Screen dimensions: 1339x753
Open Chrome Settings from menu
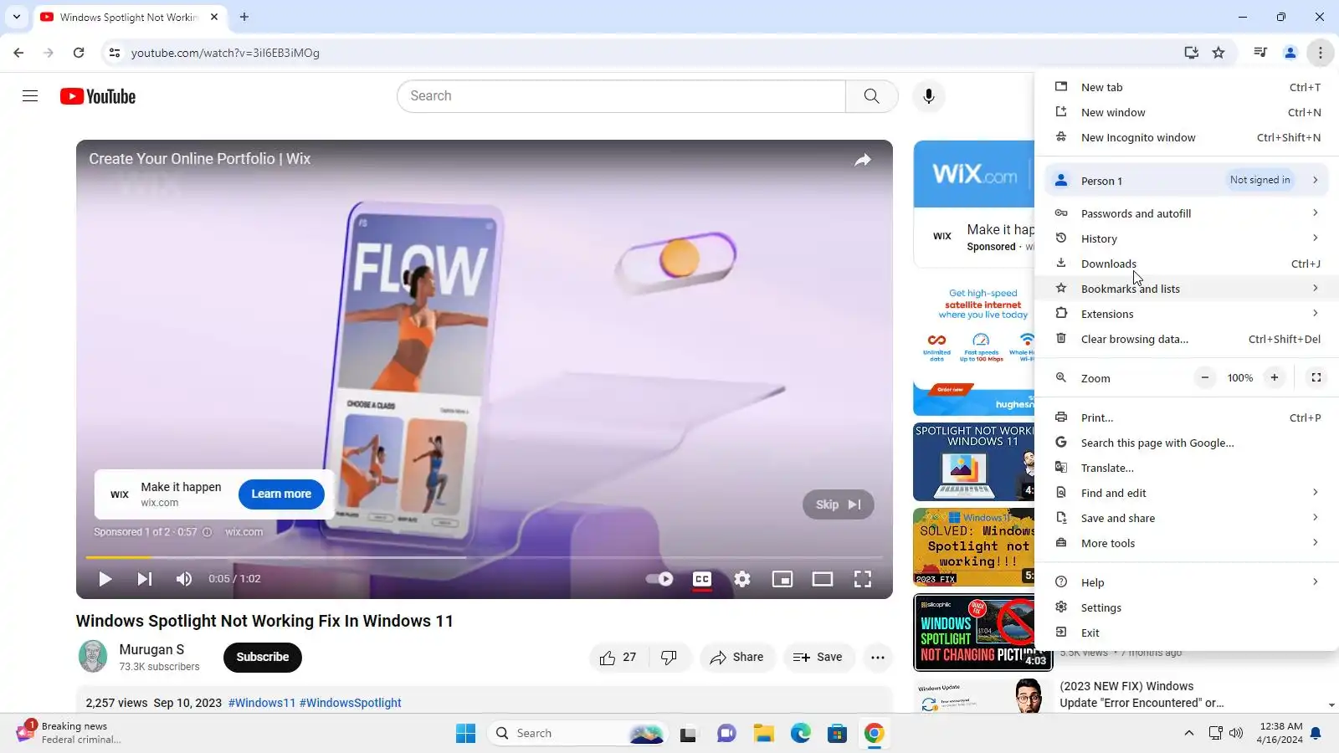(x=1187, y=607)
